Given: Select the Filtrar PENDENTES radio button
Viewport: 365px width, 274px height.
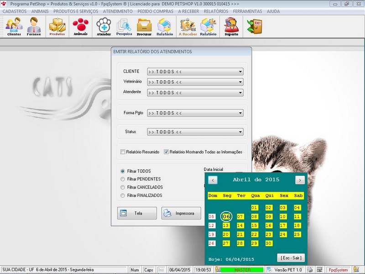Looking at the screenshot, I should pos(123,179).
